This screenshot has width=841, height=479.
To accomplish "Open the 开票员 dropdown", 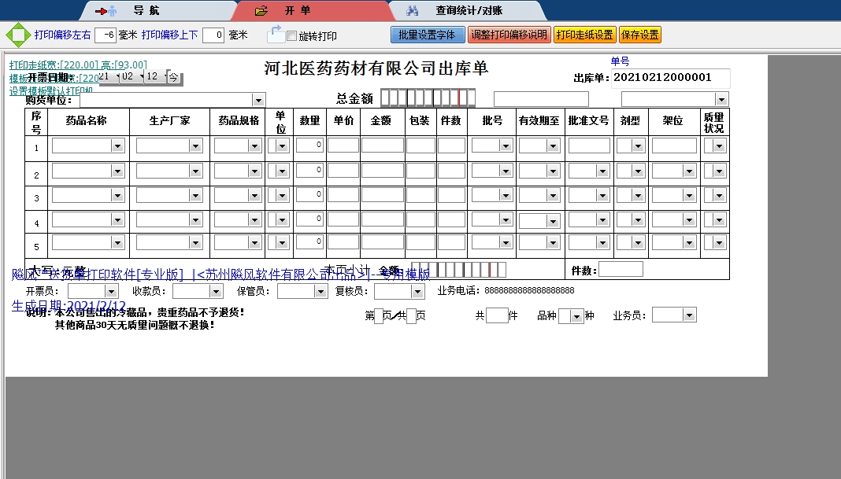I will [x=109, y=290].
